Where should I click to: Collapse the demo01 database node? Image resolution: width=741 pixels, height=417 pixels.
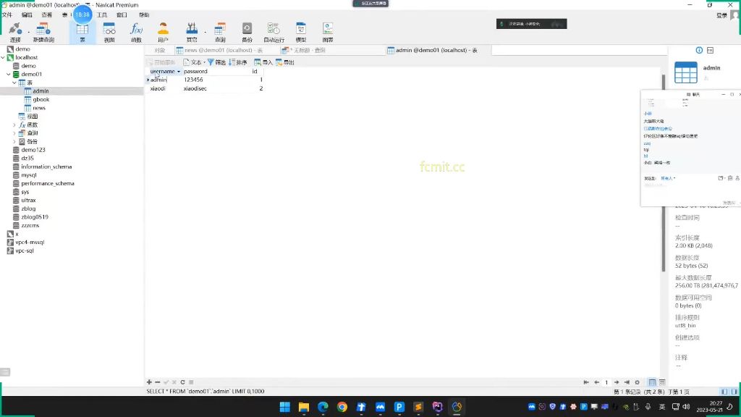[x=9, y=75]
